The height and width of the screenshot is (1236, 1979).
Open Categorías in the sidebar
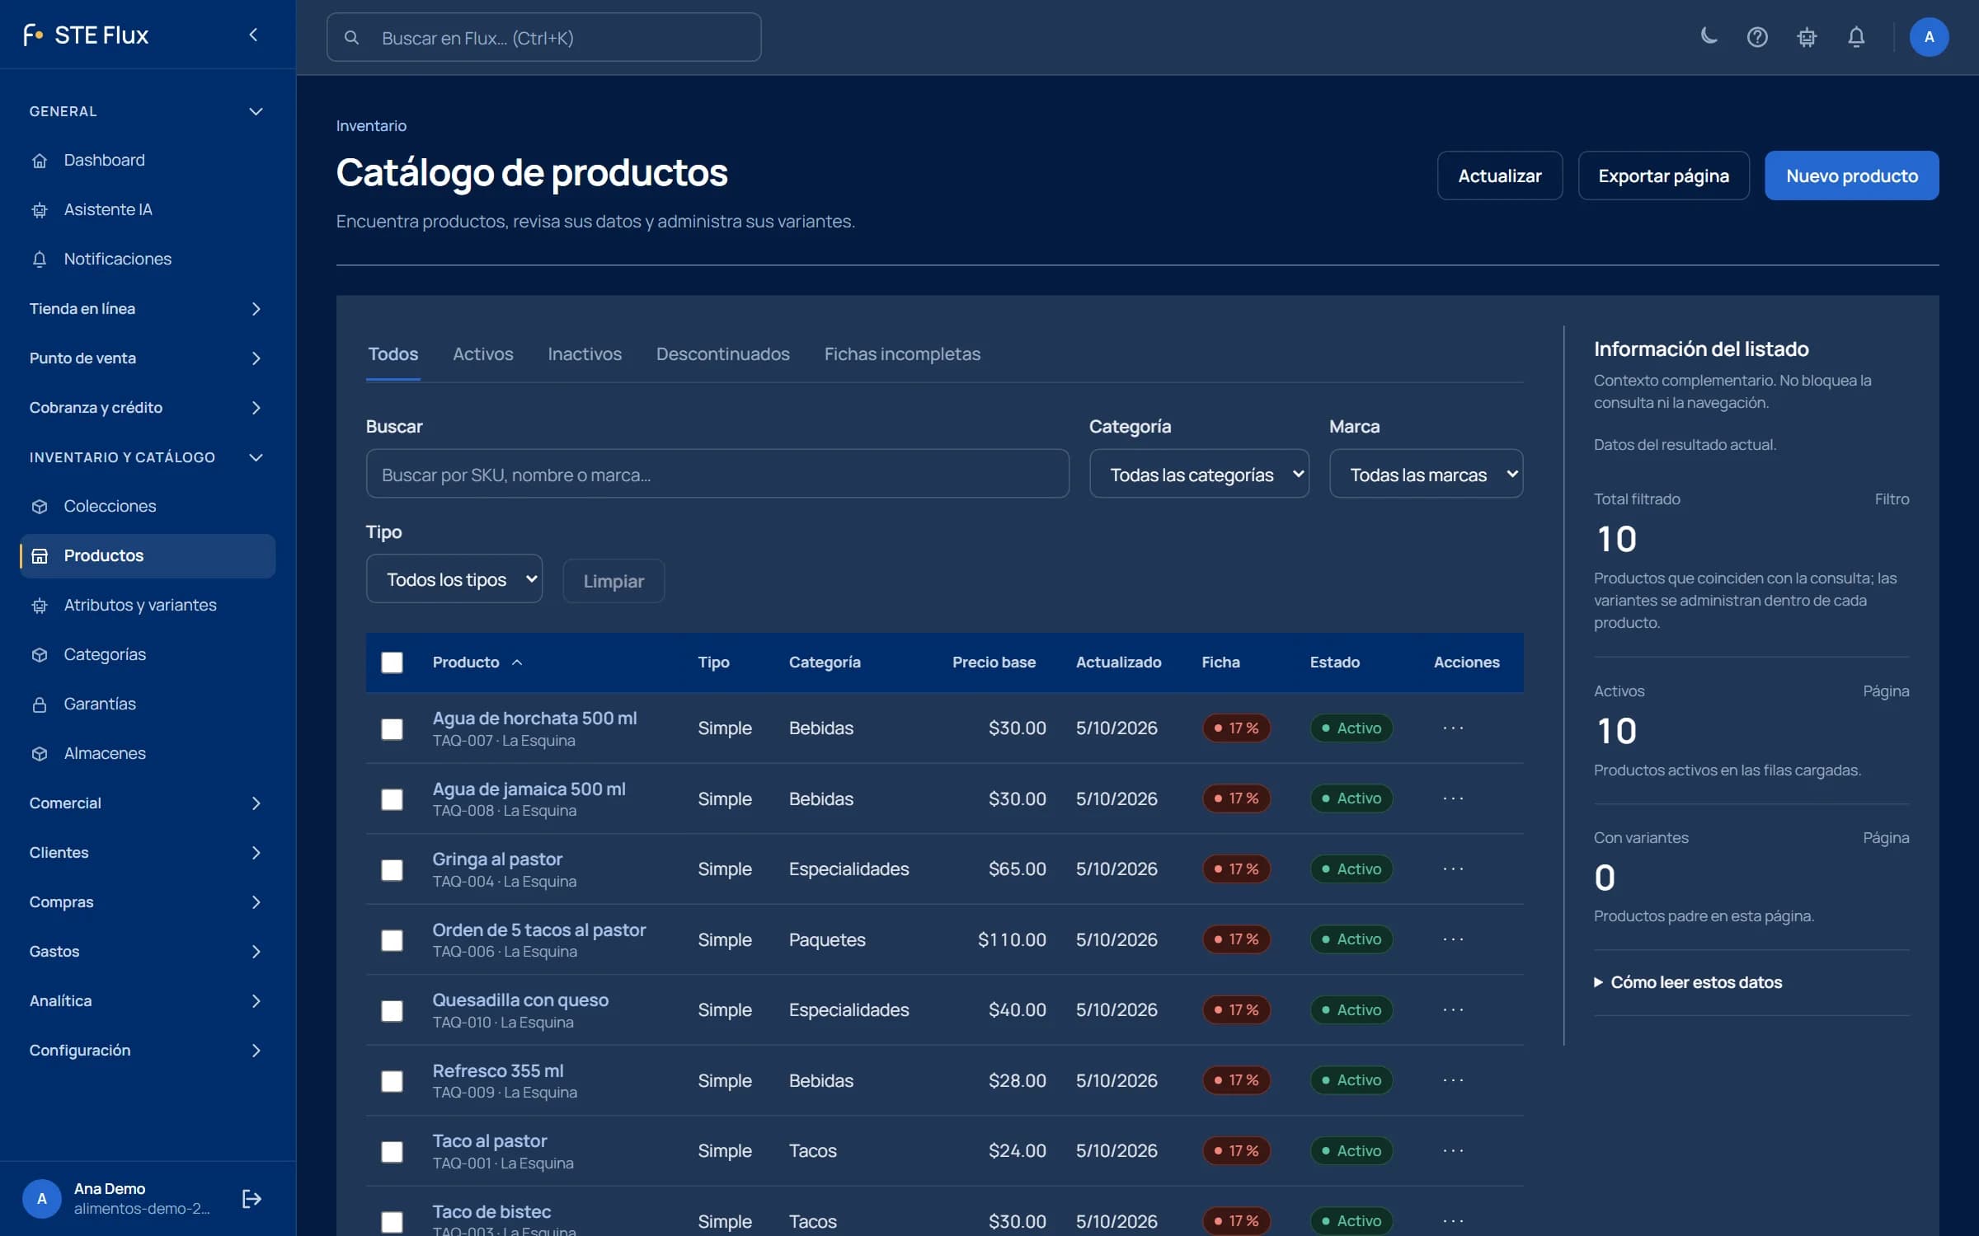[148, 654]
